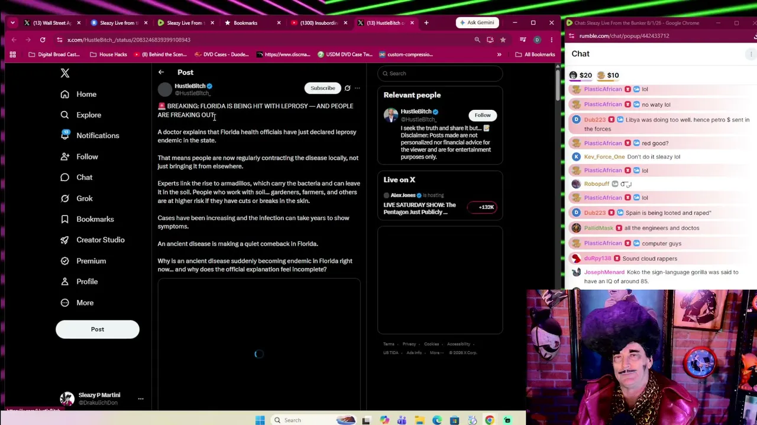Click the Ask Gemini button
The width and height of the screenshot is (757, 425).
476,23
